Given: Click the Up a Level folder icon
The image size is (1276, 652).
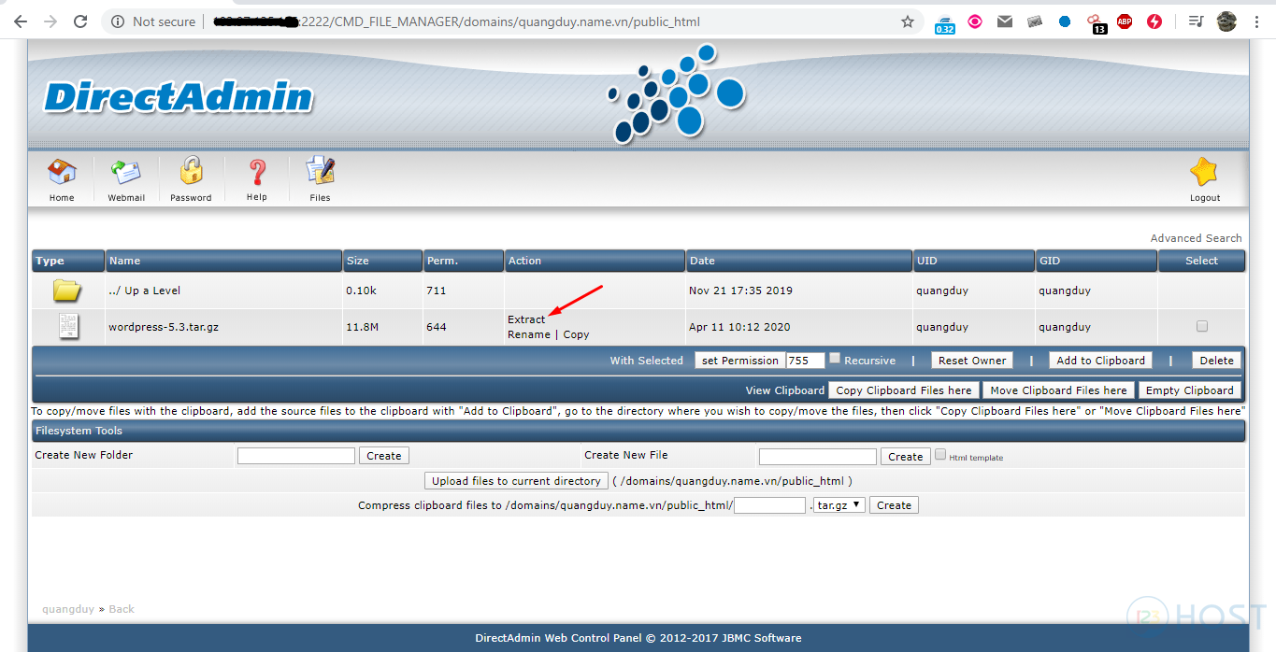Looking at the screenshot, I should (67, 291).
